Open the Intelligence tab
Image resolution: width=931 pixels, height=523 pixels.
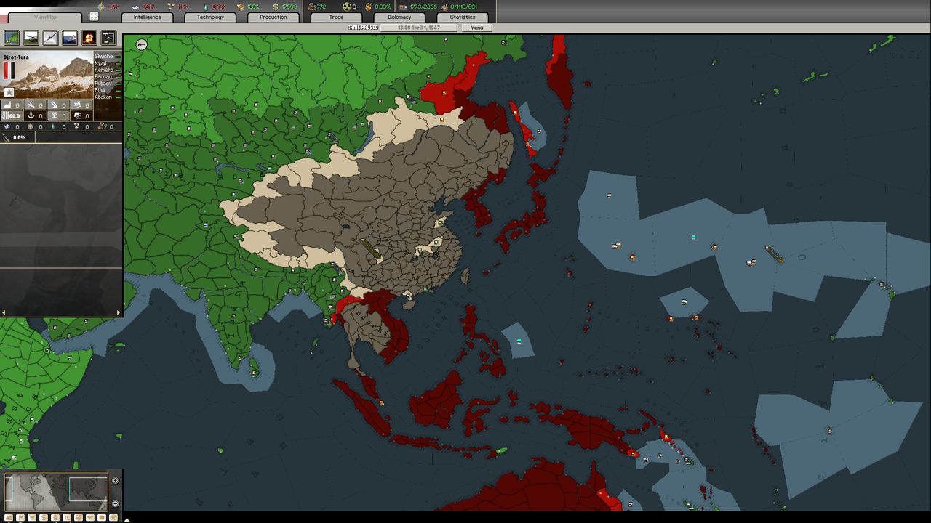[147, 17]
